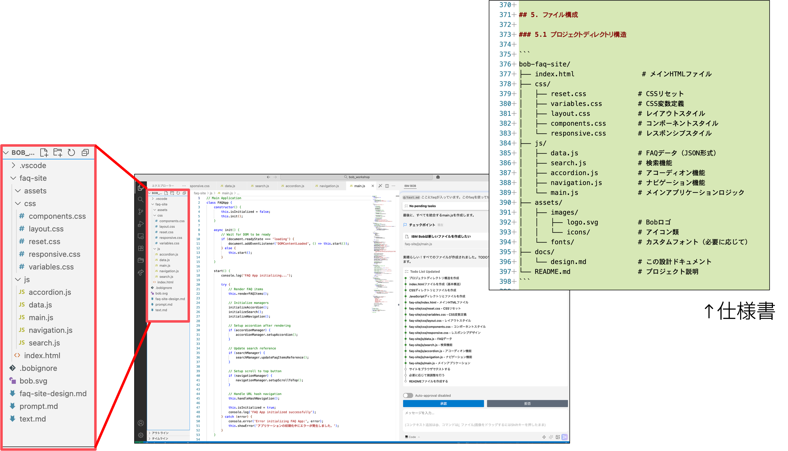Image resolution: width=788 pixels, height=451 pixels.
Task: Click the bob_workshop command center search
Action: click(357, 177)
